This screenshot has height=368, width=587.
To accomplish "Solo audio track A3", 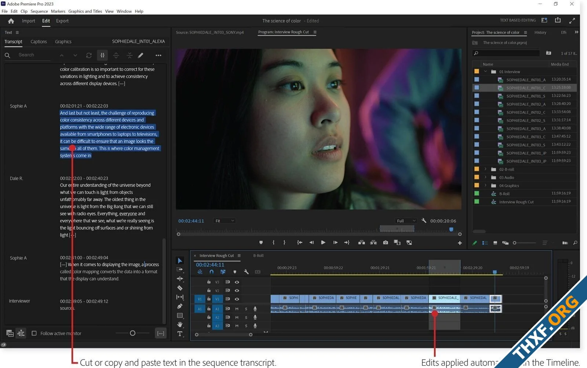I will (x=246, y=326).
